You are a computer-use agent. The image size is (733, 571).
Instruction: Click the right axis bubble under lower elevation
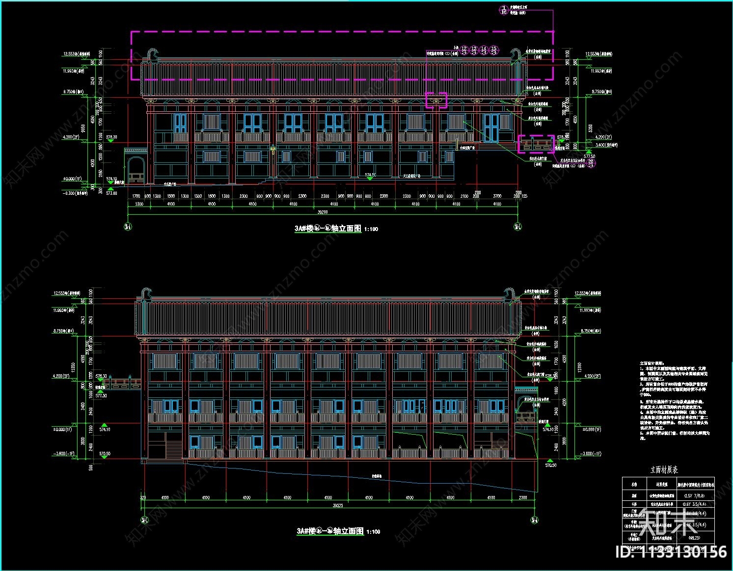535,520
